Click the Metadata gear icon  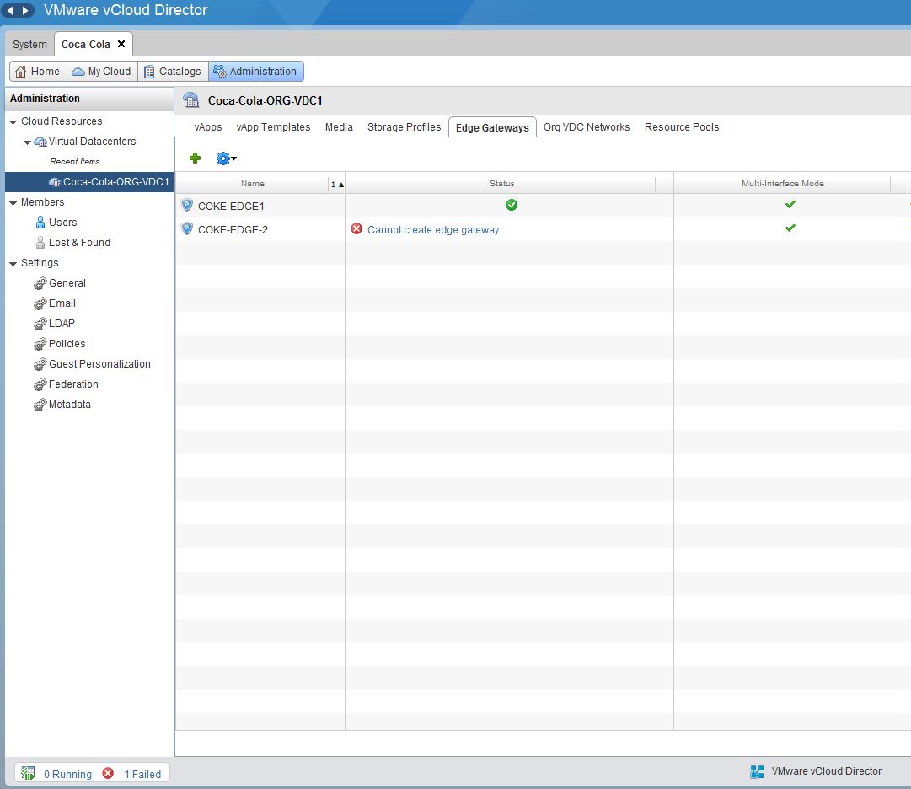point(40,405)
